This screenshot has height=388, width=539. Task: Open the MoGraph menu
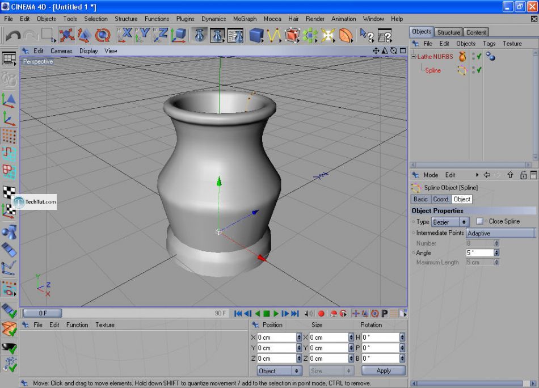245,19
